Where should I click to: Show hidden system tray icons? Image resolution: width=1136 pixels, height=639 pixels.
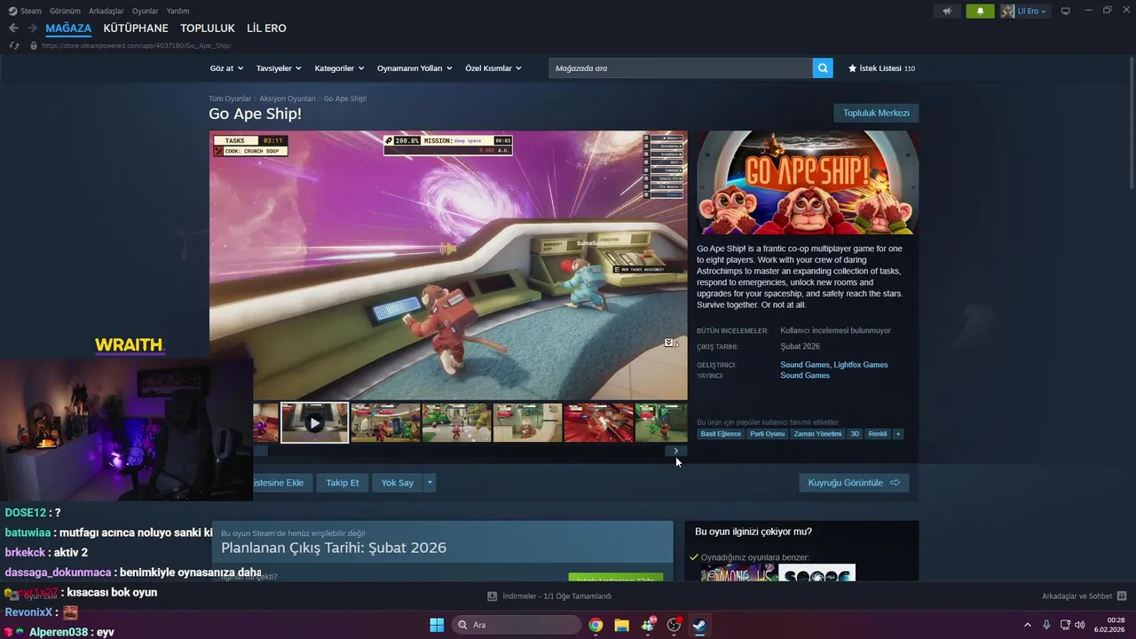1028,625
